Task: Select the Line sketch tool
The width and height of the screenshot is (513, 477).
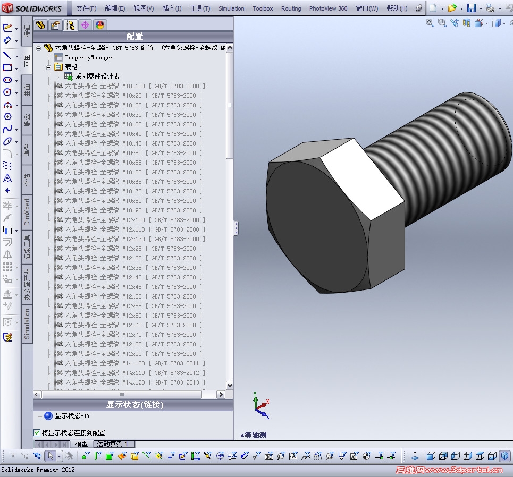Action: click(x=7, y=56)
